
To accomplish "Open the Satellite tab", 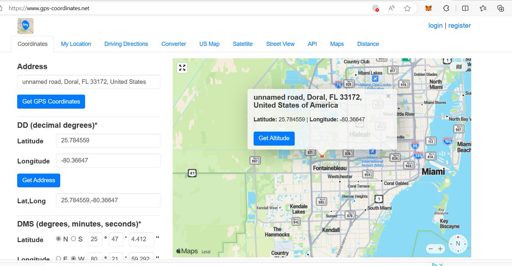I will pos(243,44).
